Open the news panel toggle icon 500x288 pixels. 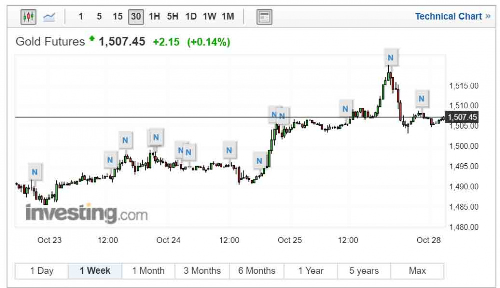(264, 17)
